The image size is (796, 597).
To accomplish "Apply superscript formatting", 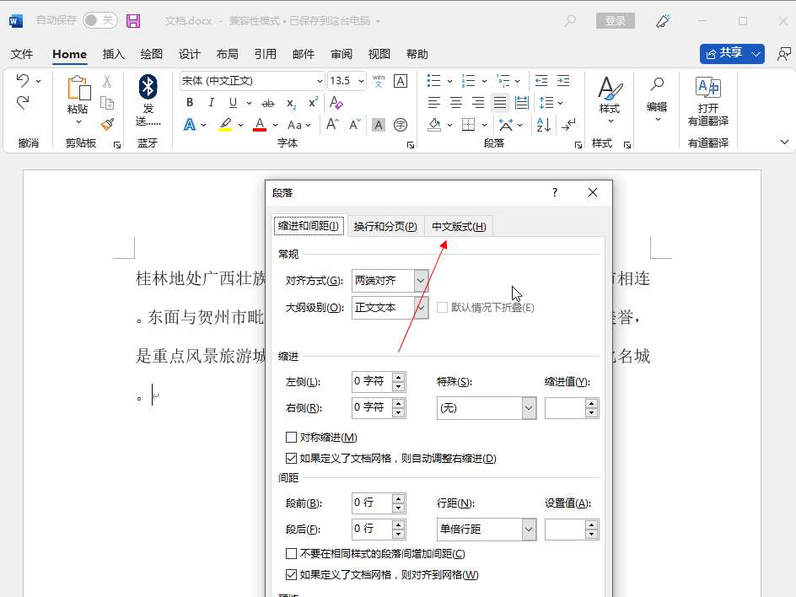I will pyautogui.click(x=313, y=102).
